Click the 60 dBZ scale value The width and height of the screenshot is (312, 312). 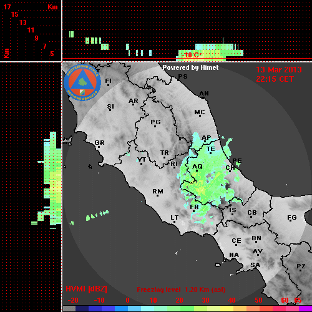[285, 300]
